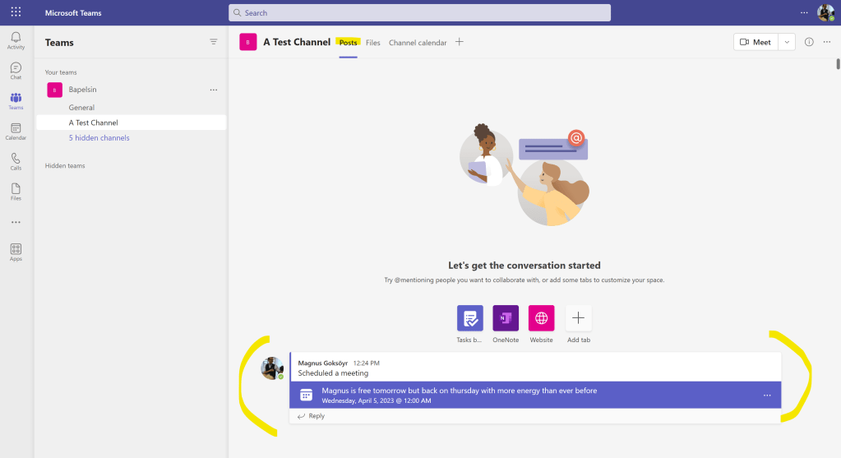Open Chat from the left rail
Screen dimensions: 841x458
16,71
